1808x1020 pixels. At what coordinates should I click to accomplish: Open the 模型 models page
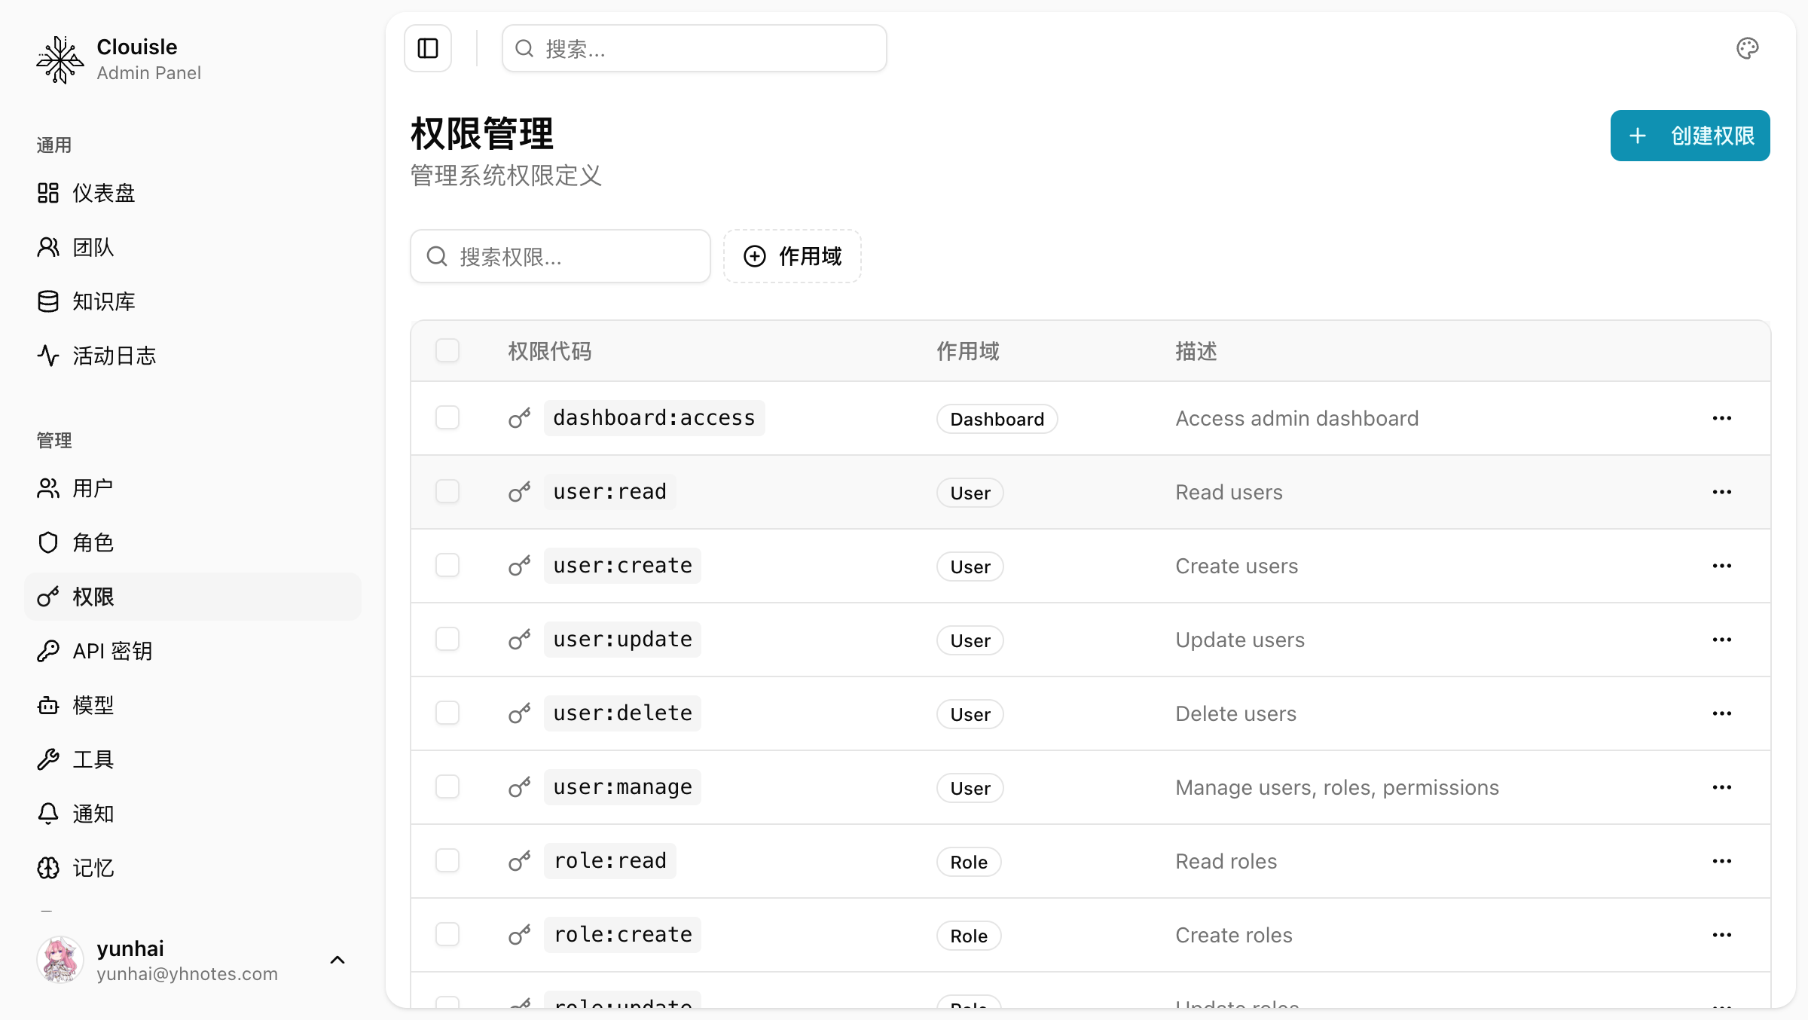pos(93,705)
